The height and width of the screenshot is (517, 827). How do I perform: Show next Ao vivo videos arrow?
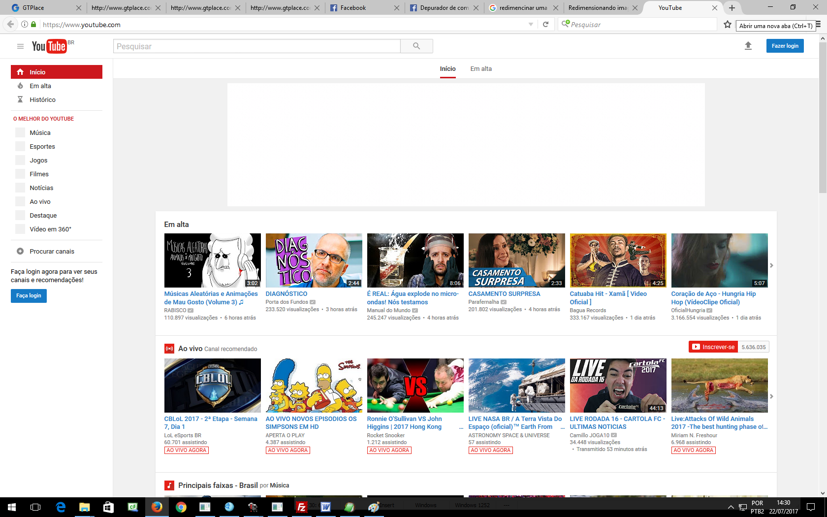click(771, 396)
